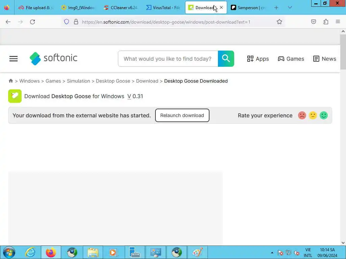Image resolution: width=346 pixels, height=259 pixels.
Task: Open the News section on Softonic
Action: [325, 59]
